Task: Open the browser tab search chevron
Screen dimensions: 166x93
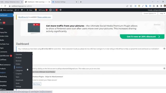Action: point(153,2)
